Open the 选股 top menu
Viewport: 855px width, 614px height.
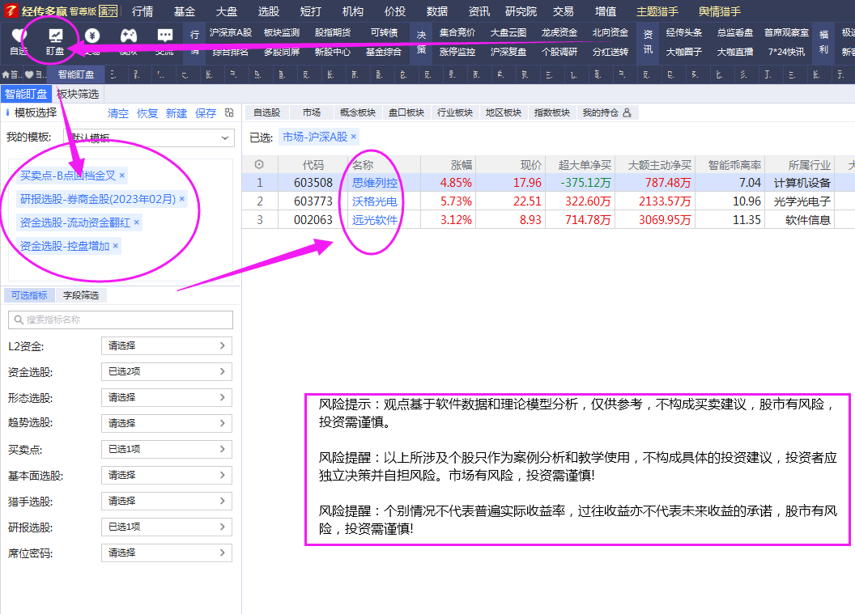click(x=269, y=11)
